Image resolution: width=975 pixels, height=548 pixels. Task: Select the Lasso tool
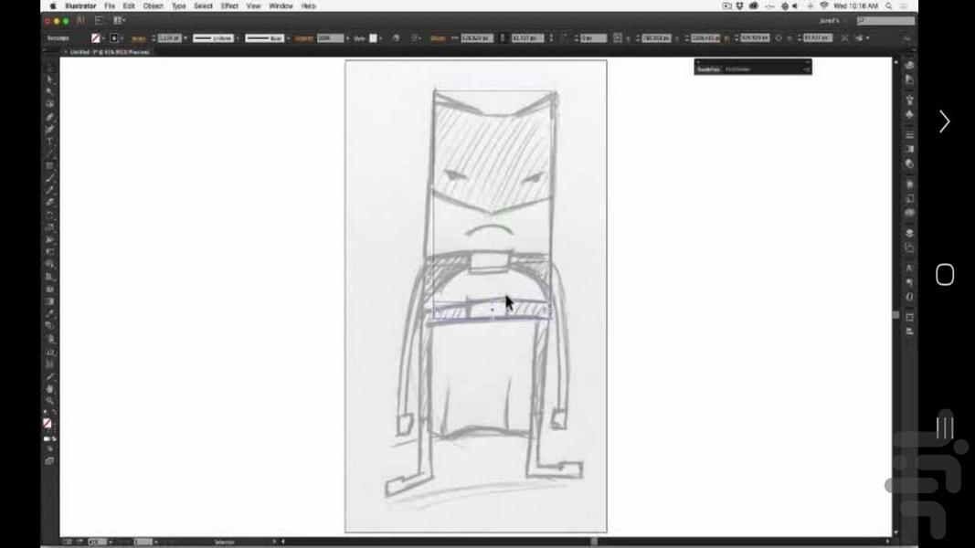pos(49,104)
